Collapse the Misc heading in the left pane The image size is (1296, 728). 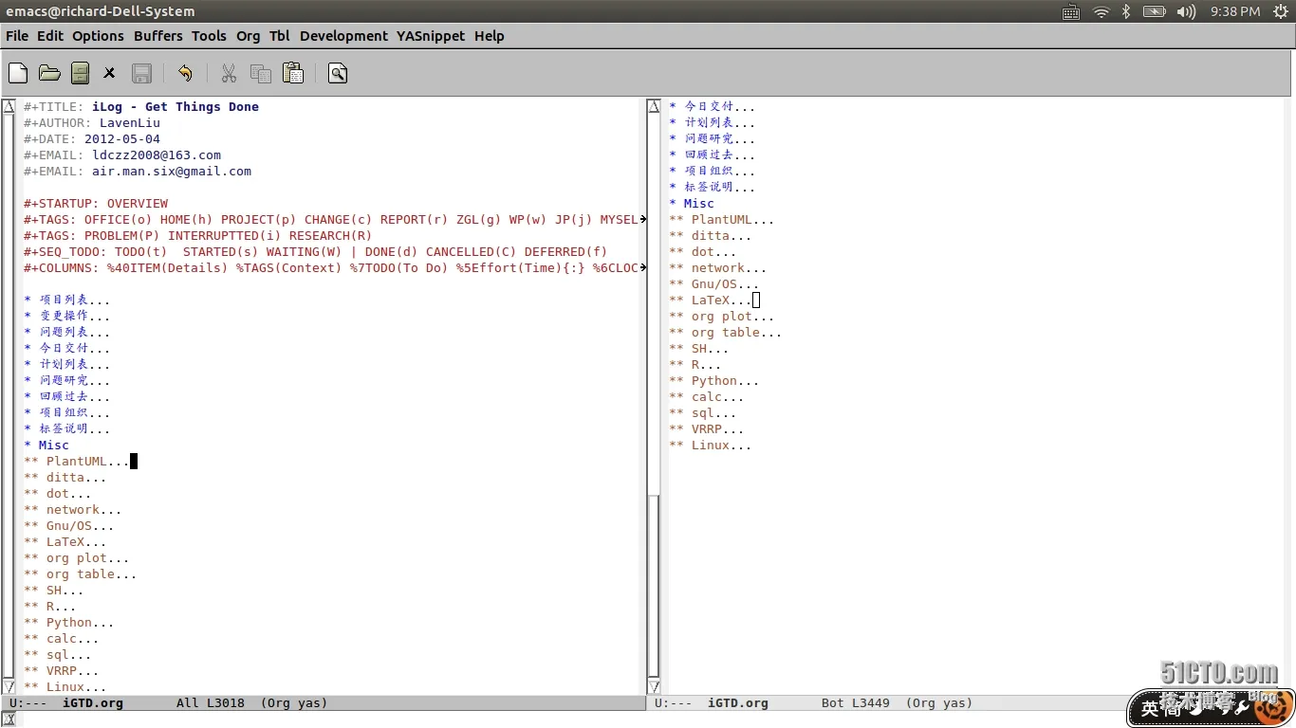click(46, 445)
